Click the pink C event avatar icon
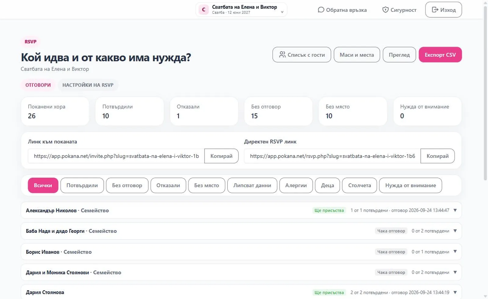Image resolution: width=488 pixels, height=299 pixels. pos(204,9)
